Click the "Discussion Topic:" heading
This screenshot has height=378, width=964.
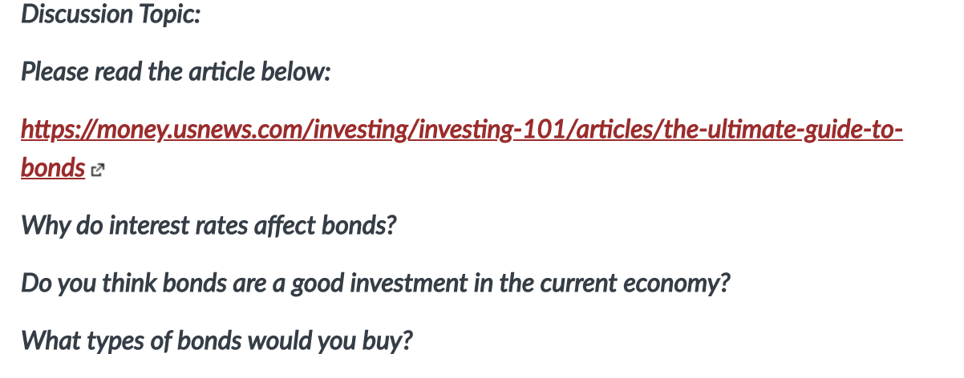coord(111,15)
